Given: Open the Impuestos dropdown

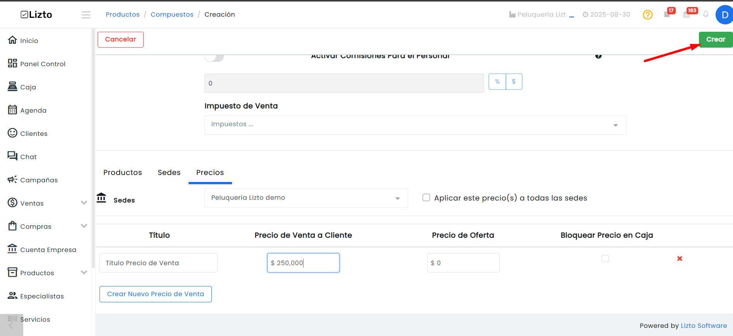Looking at the screenshot, I should 415,125.
